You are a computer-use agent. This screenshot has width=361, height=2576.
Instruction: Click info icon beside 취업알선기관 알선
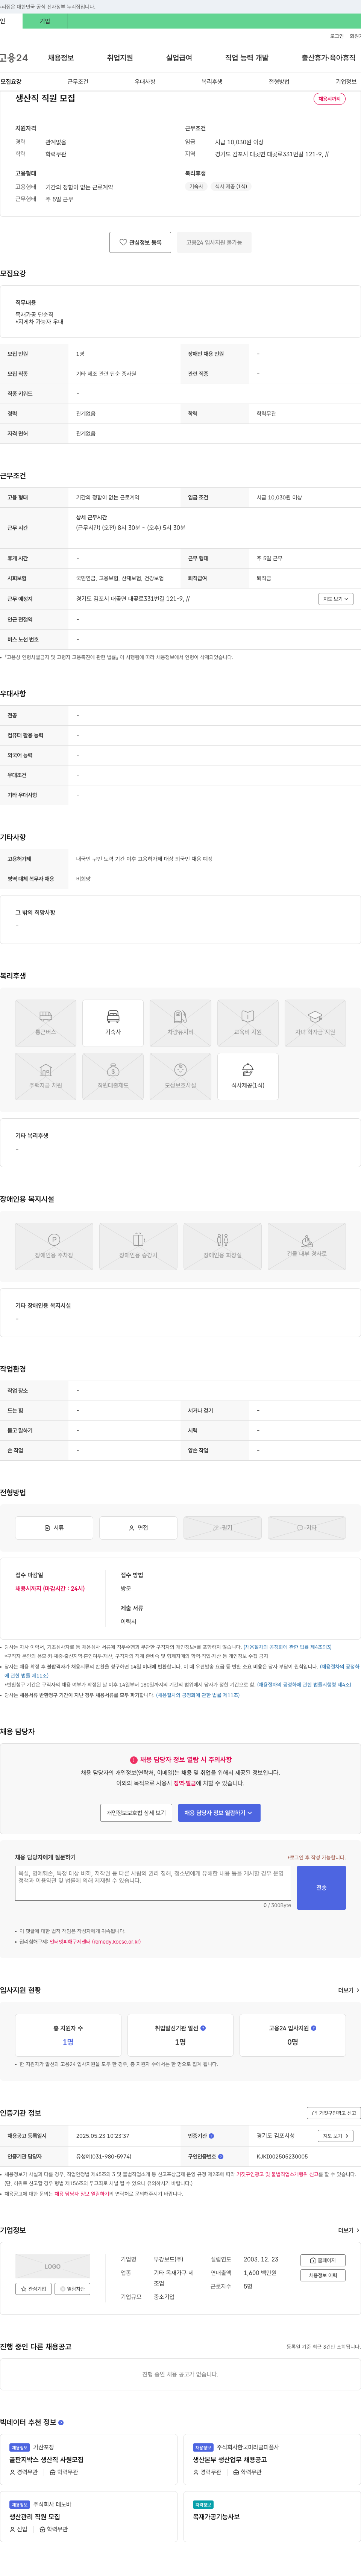tap(203, 2028)
